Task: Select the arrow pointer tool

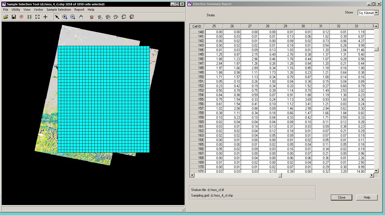Action: point(57,17)
